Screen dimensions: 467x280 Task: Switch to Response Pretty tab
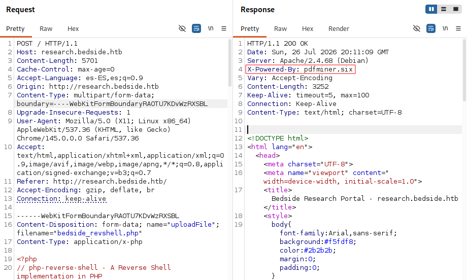click(x=250, y=29)
